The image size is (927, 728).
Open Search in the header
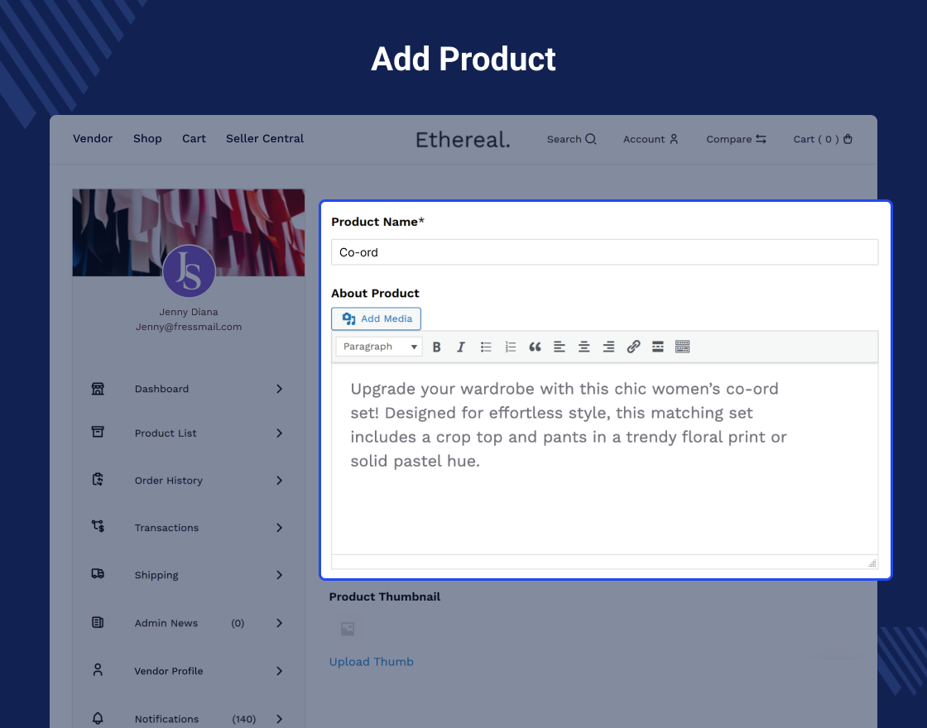click(572, 139)
